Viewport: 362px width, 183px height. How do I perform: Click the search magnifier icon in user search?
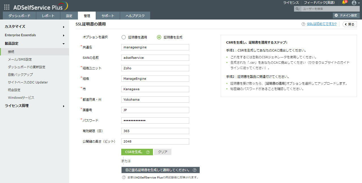click(x=297, y=9)
